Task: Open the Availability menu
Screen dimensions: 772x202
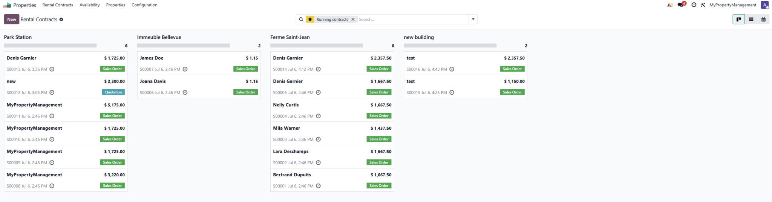Action: pos(90,5)
